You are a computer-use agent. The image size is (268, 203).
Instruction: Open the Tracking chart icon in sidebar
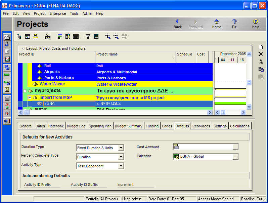click(7, 59)
